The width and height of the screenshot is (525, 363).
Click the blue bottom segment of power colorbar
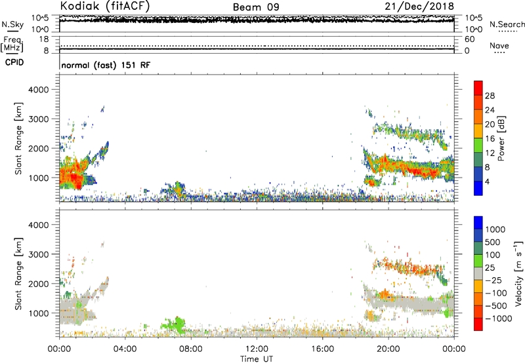point(478,188)
